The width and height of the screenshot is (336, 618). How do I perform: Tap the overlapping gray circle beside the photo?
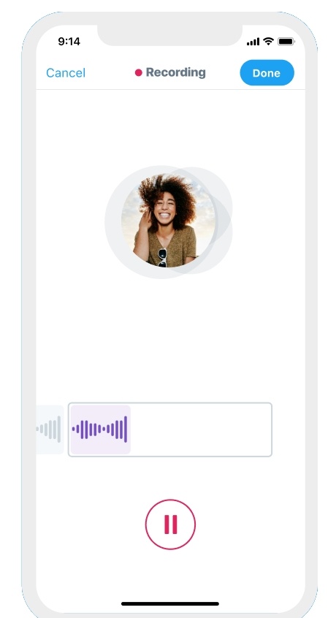(224, 221)
